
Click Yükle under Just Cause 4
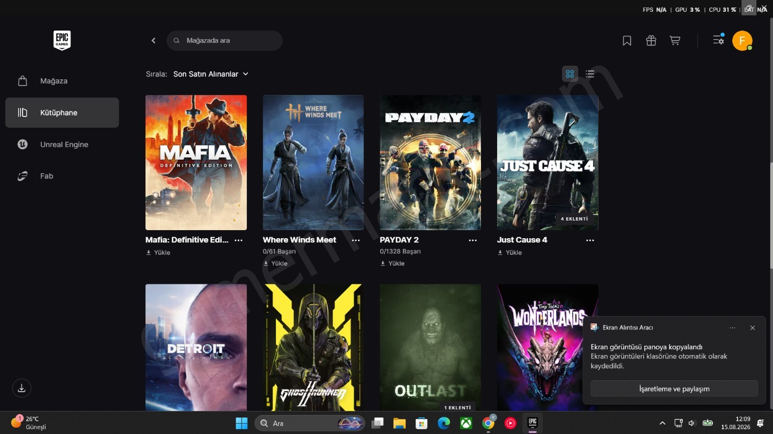(x=510, y=253)
